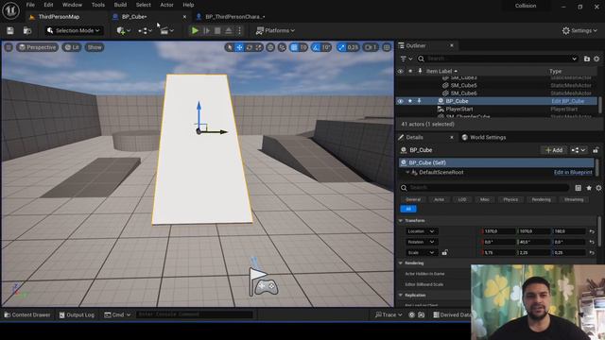Viewport: 605px width, 340px height.
Task: Activate the Translate move gizmo tool
Action: point(239,47)
